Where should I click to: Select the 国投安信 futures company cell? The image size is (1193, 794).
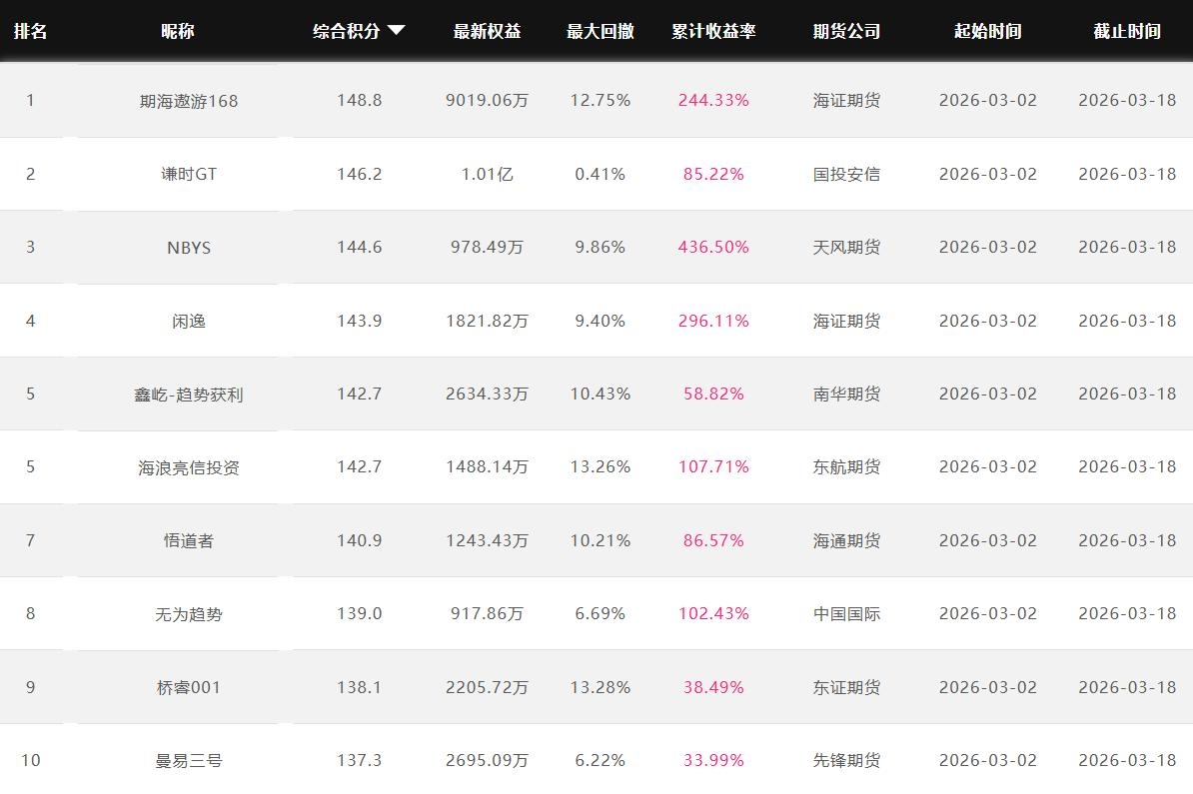[846, 174]
